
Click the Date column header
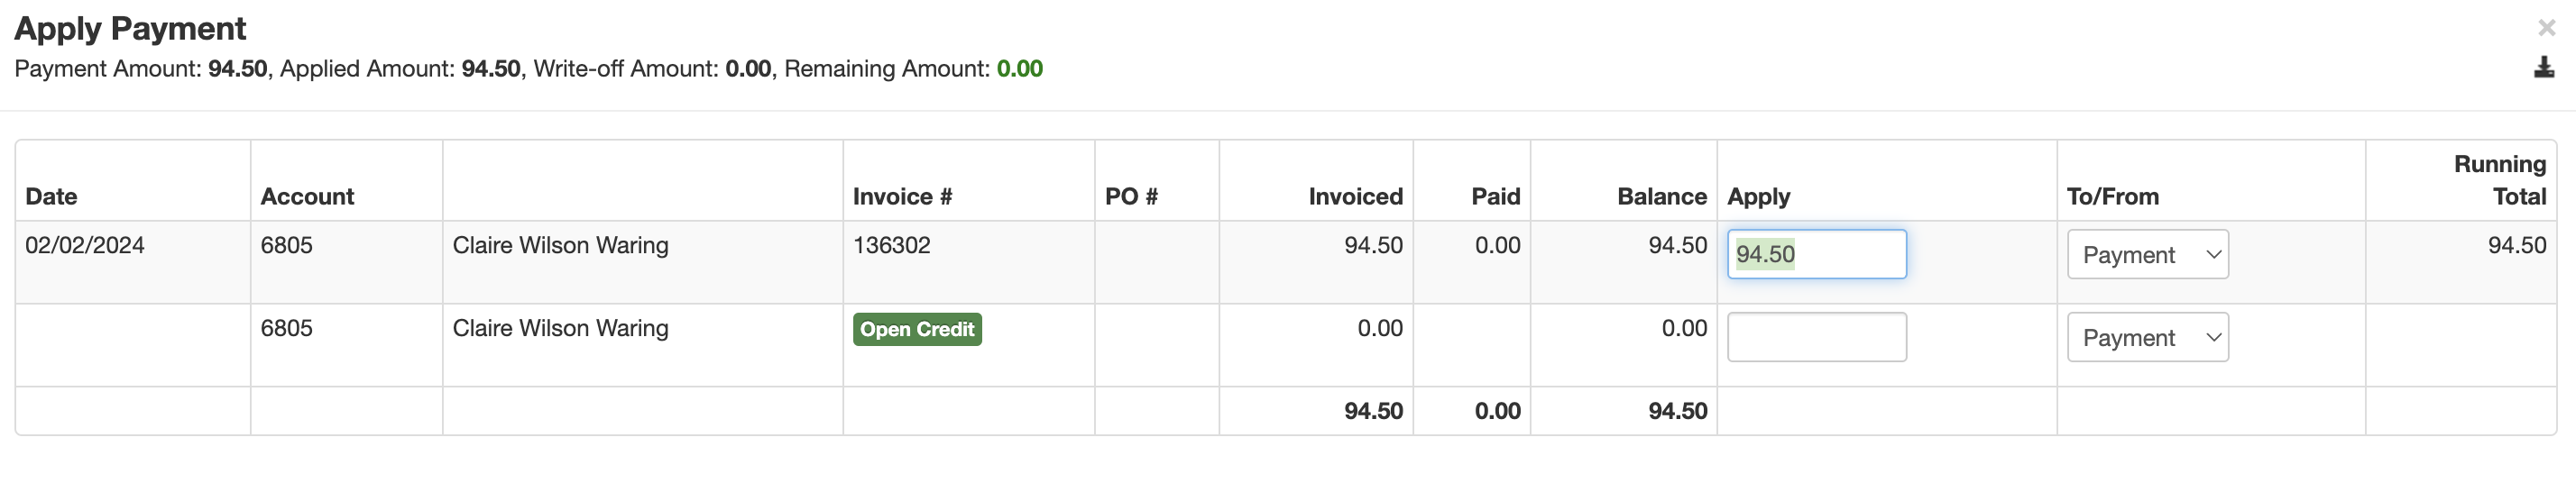(x=51, y=197)
